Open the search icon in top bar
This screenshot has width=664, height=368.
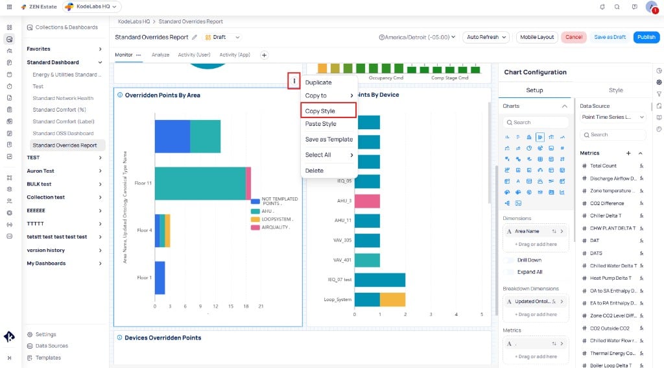point(617,6)
